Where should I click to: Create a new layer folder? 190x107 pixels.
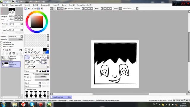point(10,50)
